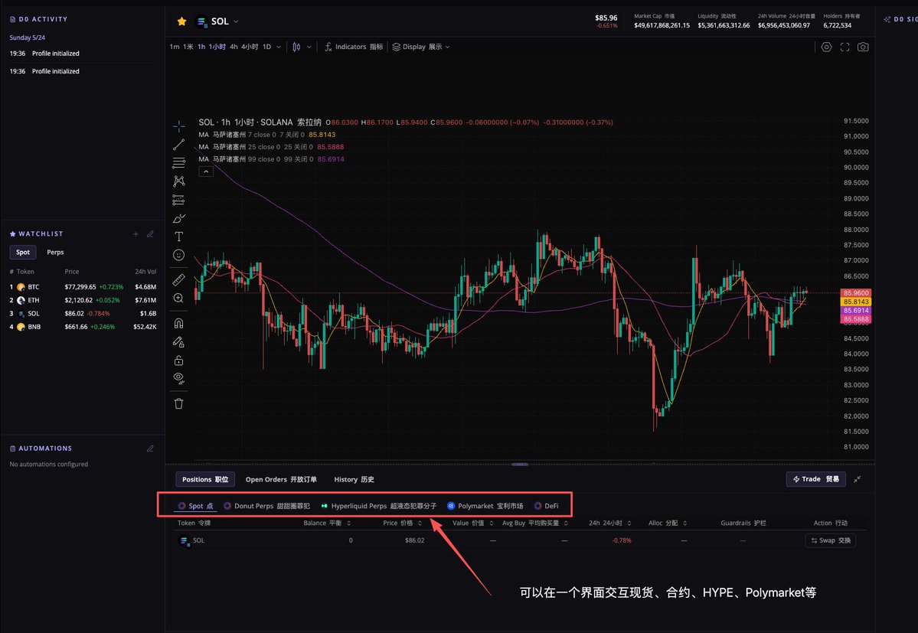
Task: Click the MA 99 close indicator legend
Action: point(271,159)
